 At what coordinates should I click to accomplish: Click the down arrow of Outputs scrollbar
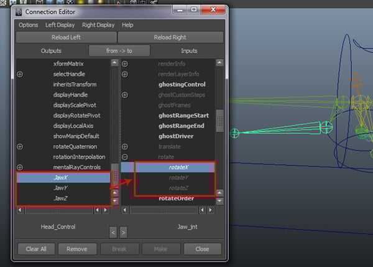click(114, 200)
